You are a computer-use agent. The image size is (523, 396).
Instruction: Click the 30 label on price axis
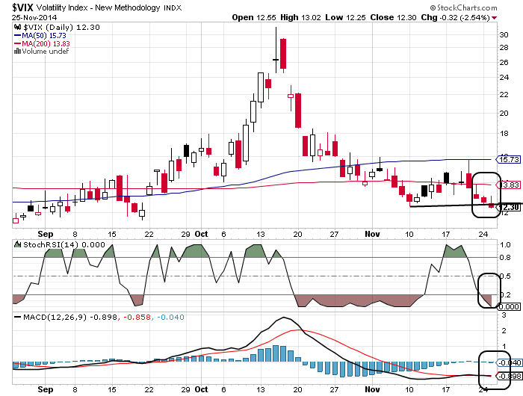click(x=504, y=34)
